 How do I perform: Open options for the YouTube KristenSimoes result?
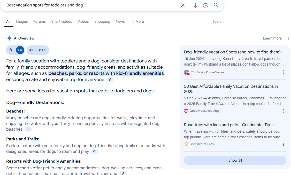pyautogui.click(x=283, y=72)
